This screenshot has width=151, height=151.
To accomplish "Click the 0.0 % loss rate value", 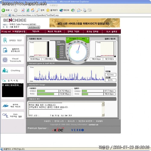I will coord(111,80).
